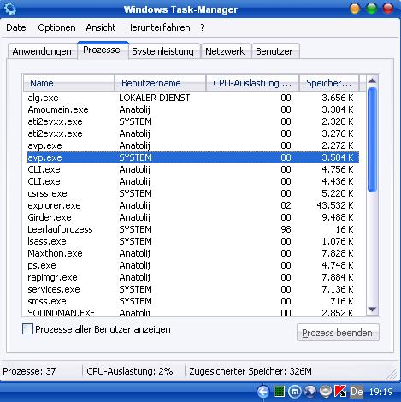Screen dimensions: 401x402
Task: Sort by CPU-Auslastung column header
Action: [252, 83]
